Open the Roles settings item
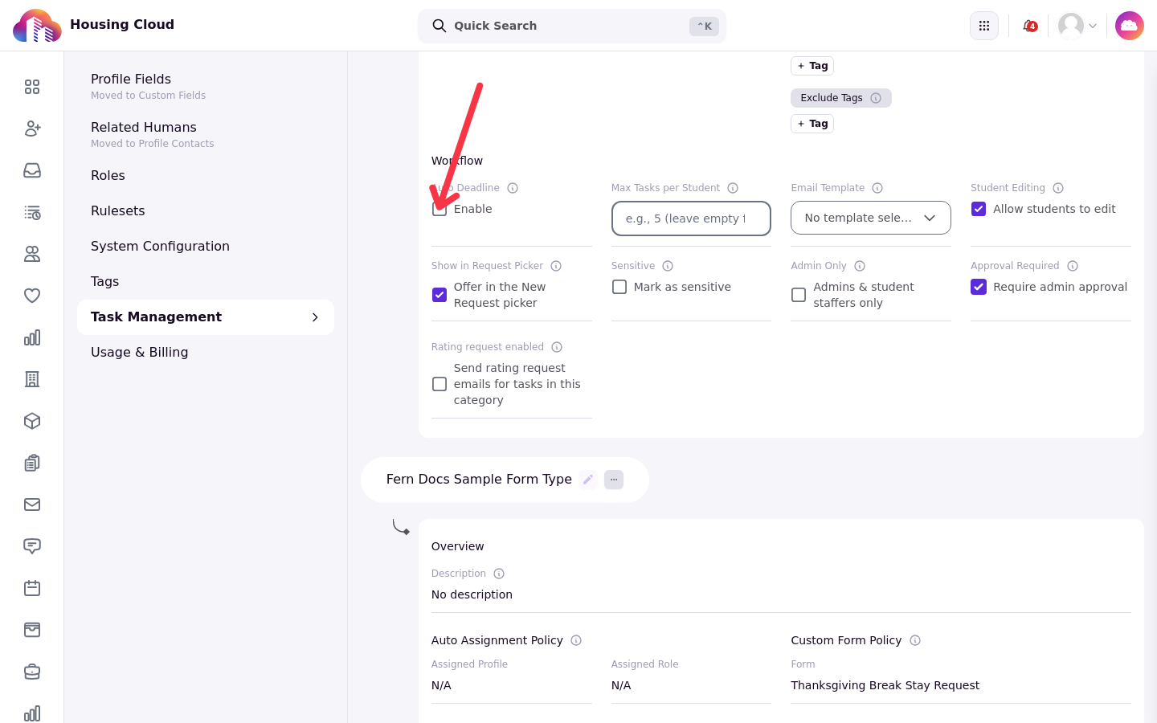 pos(206,176)
